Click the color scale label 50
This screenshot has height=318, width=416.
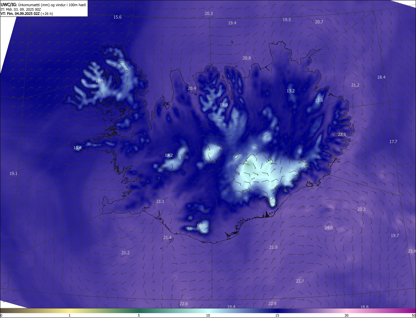click(x=413, y=315)
